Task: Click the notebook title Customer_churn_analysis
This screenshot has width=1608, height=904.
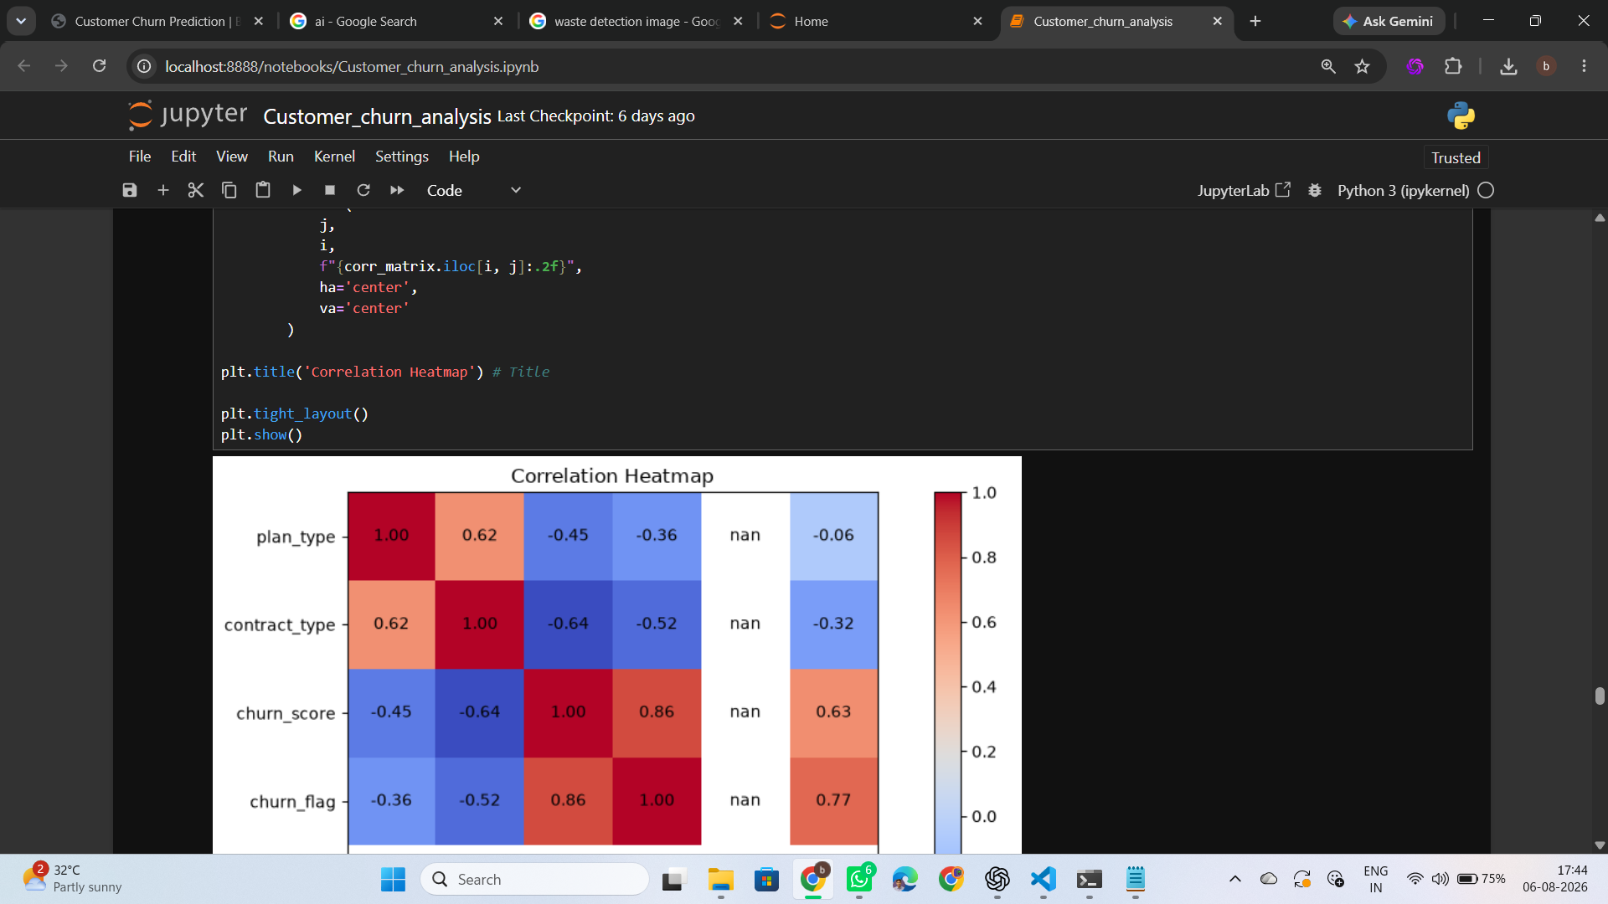Action: pos(377,116)
